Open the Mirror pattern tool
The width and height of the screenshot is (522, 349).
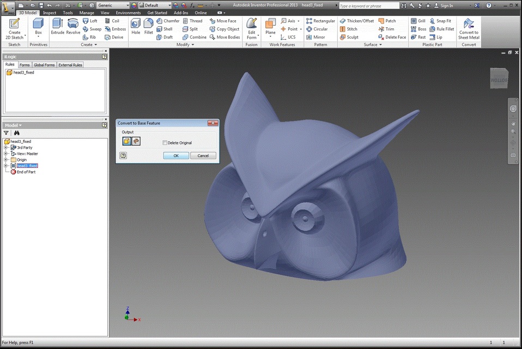319,37
